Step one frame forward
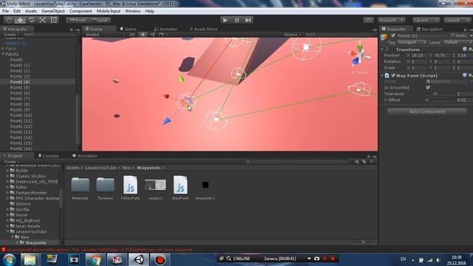Screen dimensions: 473x266 point(248,20)
